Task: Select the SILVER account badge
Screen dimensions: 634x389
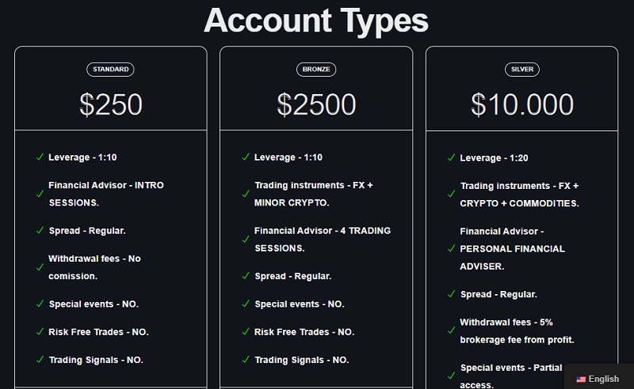Action: click(522, 70)
